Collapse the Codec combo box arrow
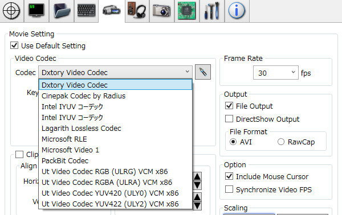 (x=187, y=72)
